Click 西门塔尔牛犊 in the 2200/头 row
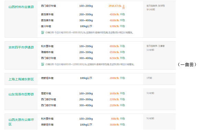This screenshot has width=201, height=130. (49, 99)
